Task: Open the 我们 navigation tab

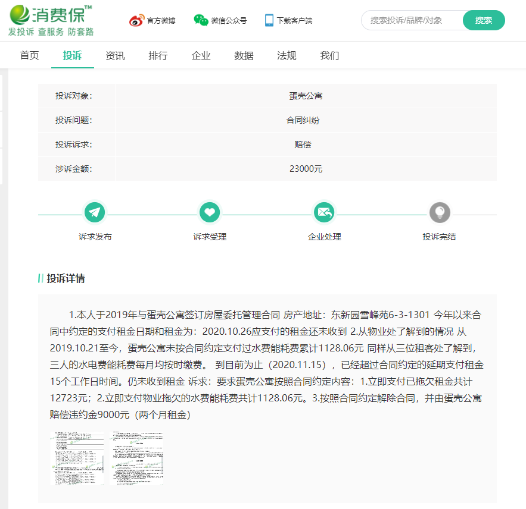Action: tap(330, 55)
